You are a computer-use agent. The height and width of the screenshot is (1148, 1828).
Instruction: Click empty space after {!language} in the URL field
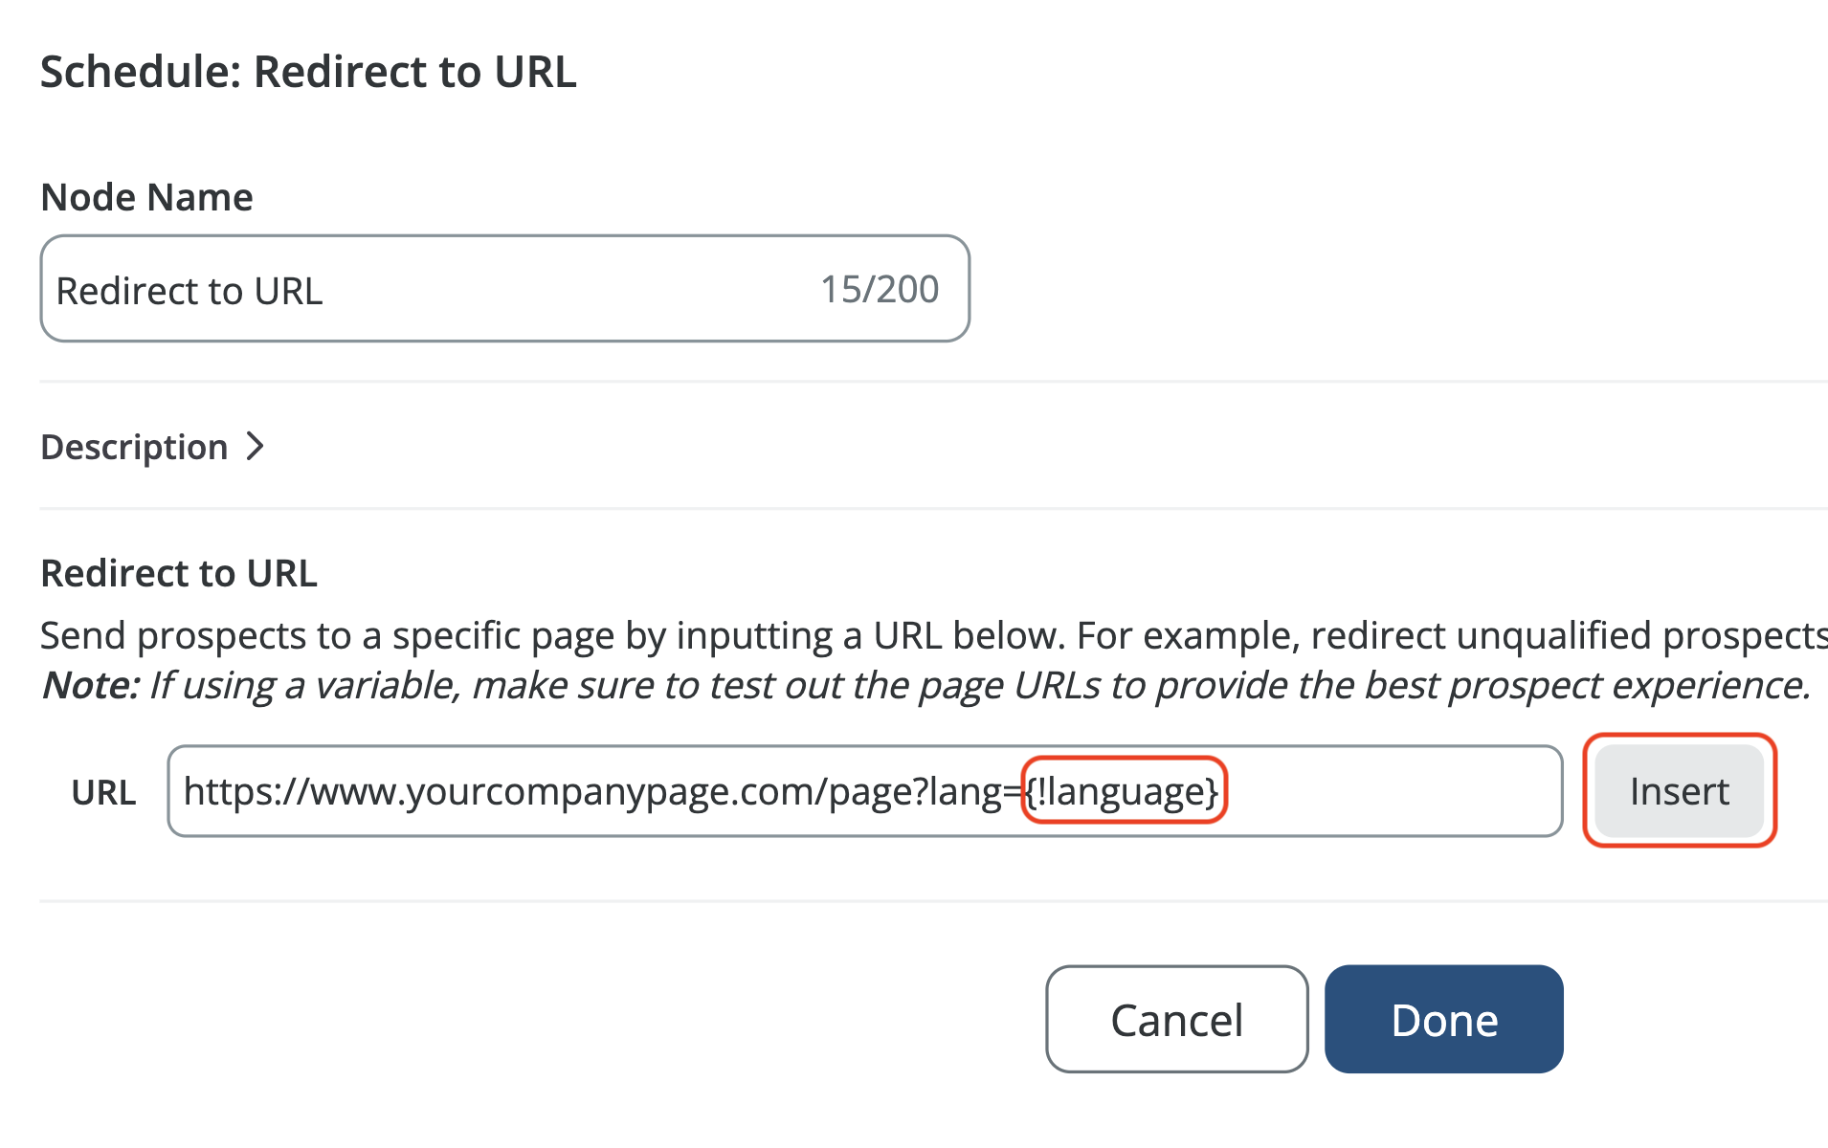coord(1388,791)
